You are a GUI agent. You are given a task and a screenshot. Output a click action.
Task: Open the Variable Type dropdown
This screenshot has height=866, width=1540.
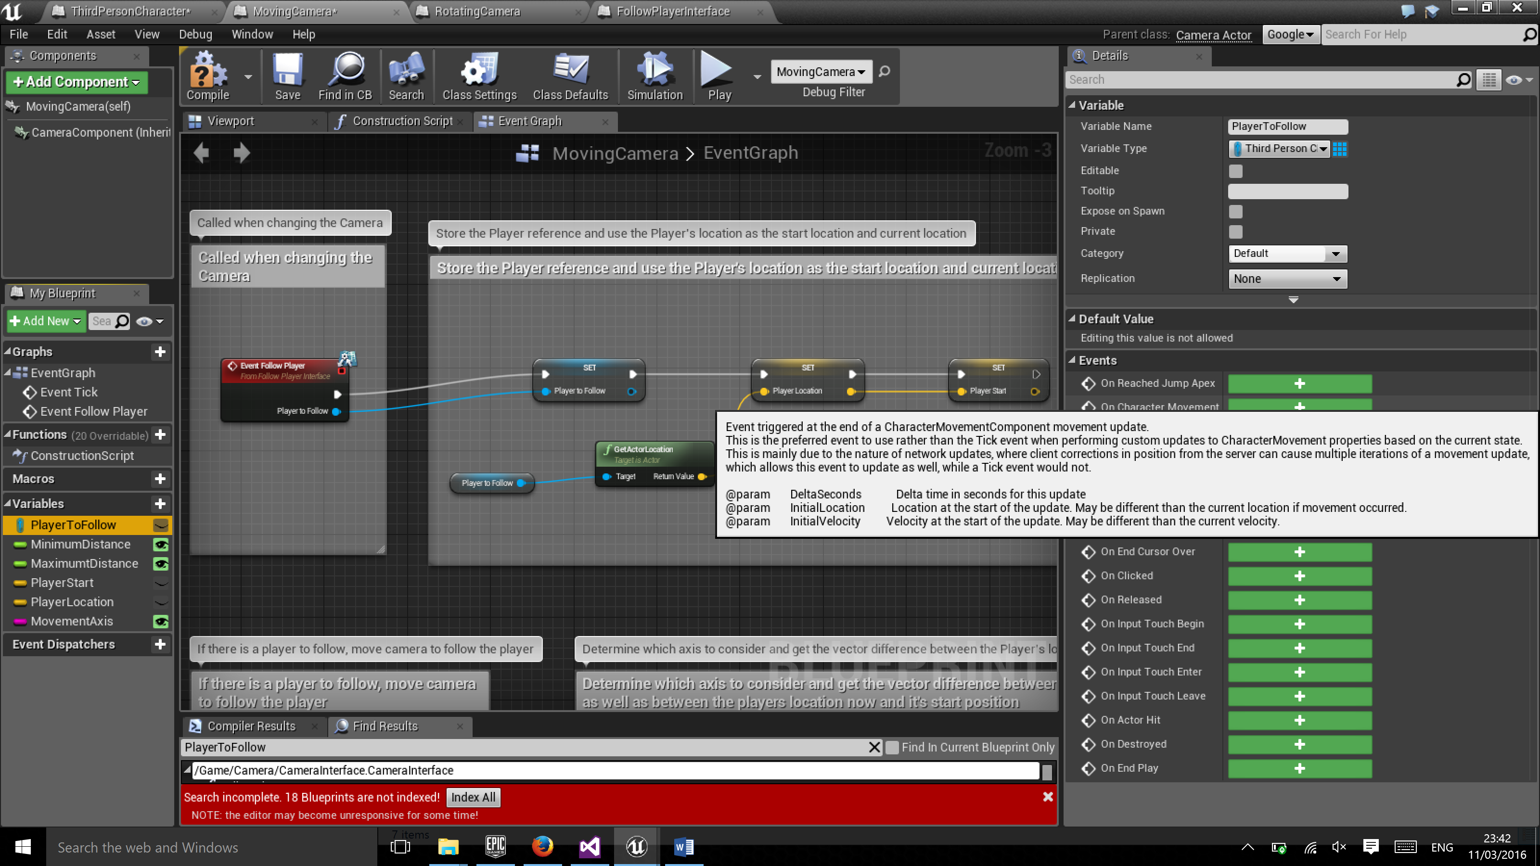[1279, 149]
